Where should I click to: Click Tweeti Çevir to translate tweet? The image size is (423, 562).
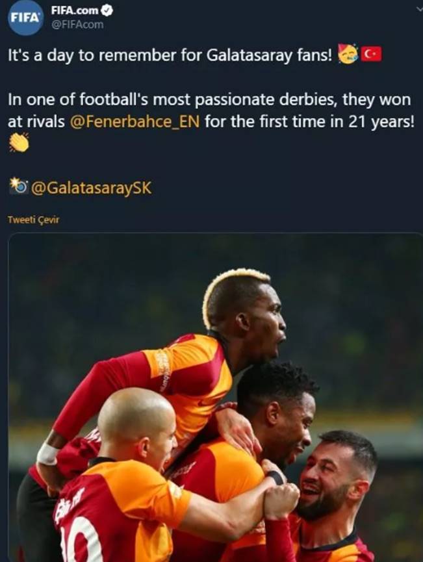click(x=33, y=220)
